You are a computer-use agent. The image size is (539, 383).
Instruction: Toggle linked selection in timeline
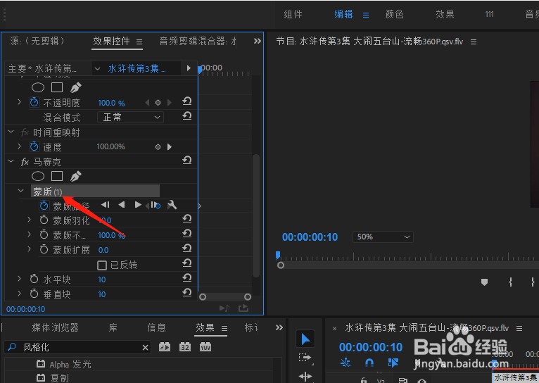[x=393, y=363]
